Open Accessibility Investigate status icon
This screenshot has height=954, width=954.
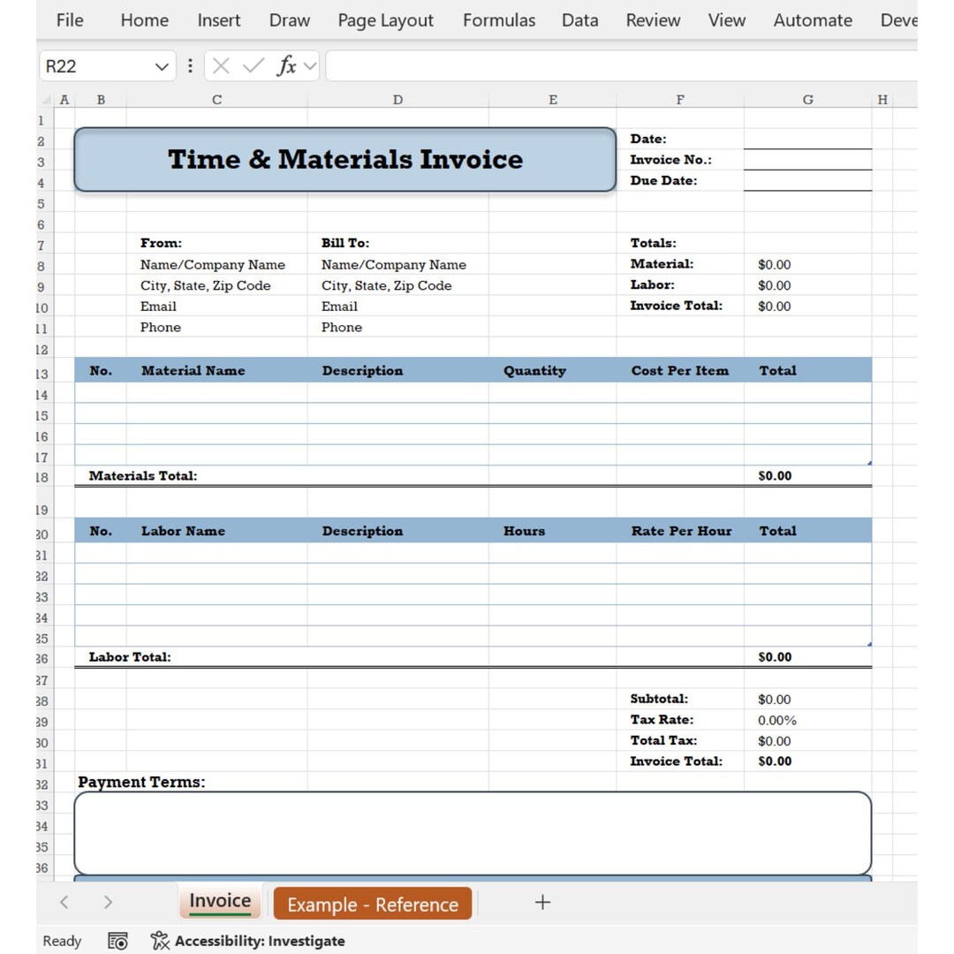(x=160, y=940)
